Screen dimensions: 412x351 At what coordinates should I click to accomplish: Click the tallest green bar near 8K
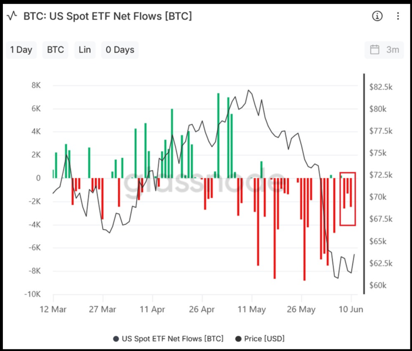[x=218, y=135]
